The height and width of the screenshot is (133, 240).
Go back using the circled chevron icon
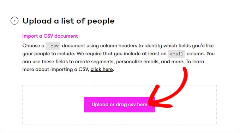click(x=14, y=21)
